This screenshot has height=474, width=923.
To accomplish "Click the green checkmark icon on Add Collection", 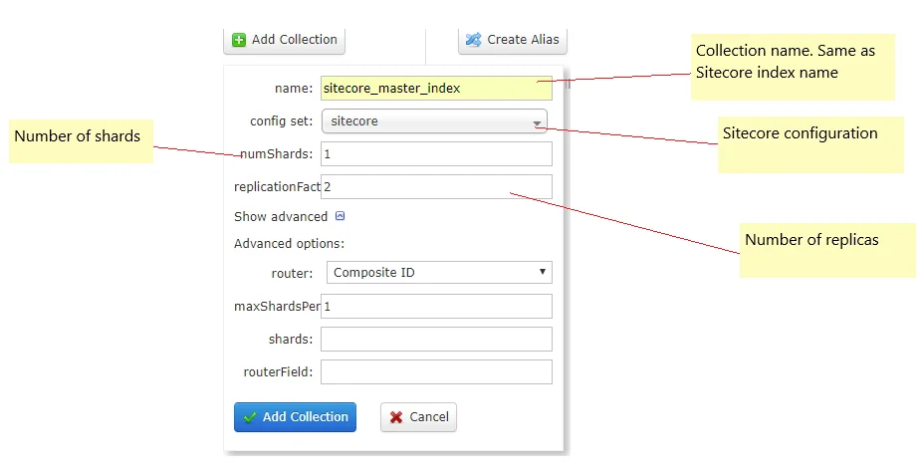I will coord(250,417).
